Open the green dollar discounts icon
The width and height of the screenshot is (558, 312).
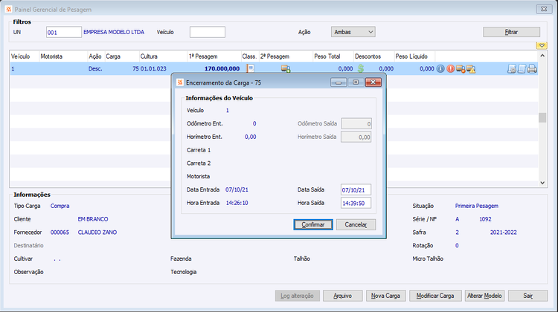click(361, 68)
